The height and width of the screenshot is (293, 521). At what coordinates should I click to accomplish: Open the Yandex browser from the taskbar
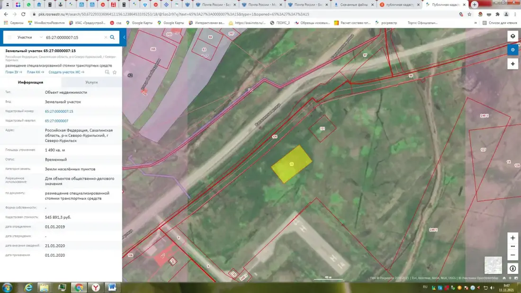[x=96, y=287]
